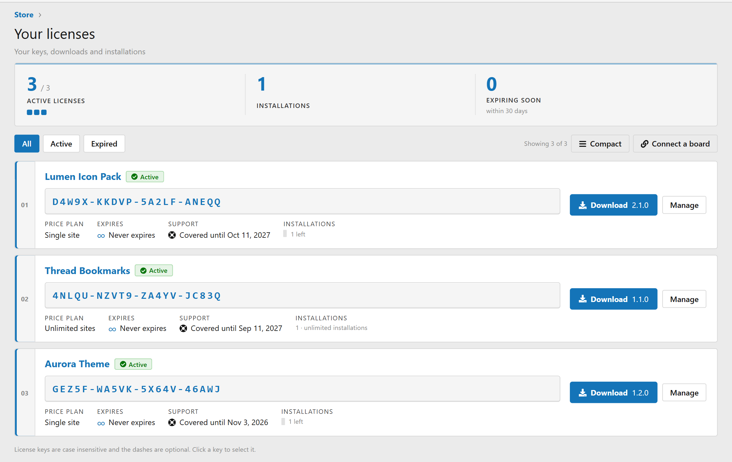Show only Expired licenses
This screenshot has width=732, height=462.
pyautogui.click(x=104, y=144)
